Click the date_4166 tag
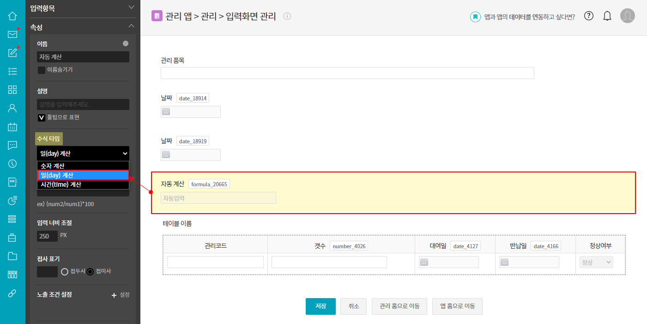Viewport: 647px width, 324px height. pyautogui.click(x=546, y=246)
